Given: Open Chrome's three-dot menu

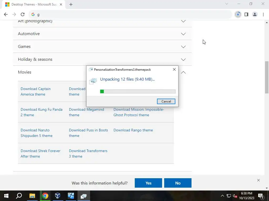Looking at the screenshot, I should click(263, 15).
